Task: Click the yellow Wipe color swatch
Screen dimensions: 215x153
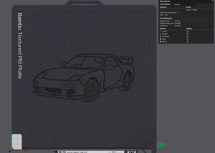Action: [x=161, y=39]
